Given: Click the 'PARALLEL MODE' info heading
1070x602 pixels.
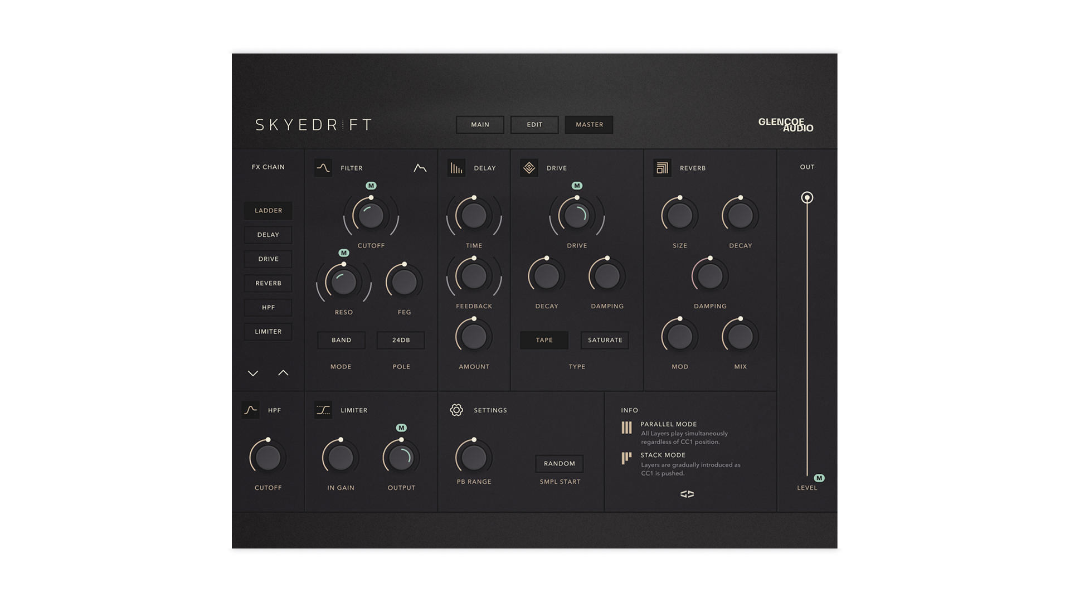Looking at the screenshot, I should 668,424.
